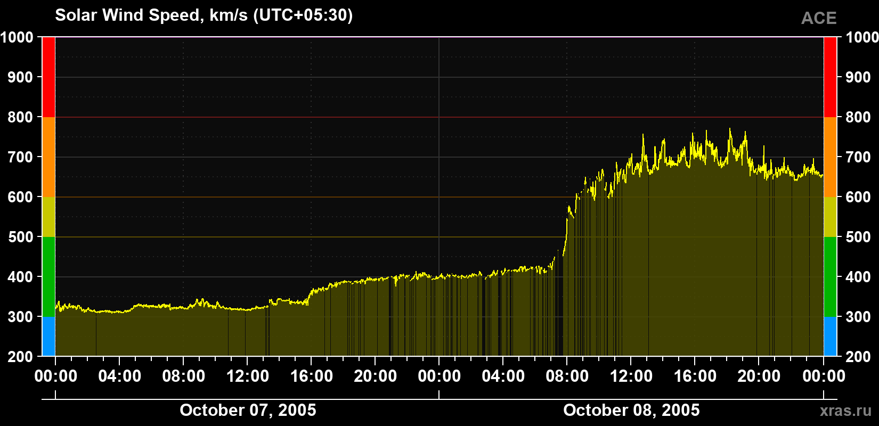Select the 500 label on the right axis
The width and height of the screenshot is (879, 426).
(x=858, y=237)
